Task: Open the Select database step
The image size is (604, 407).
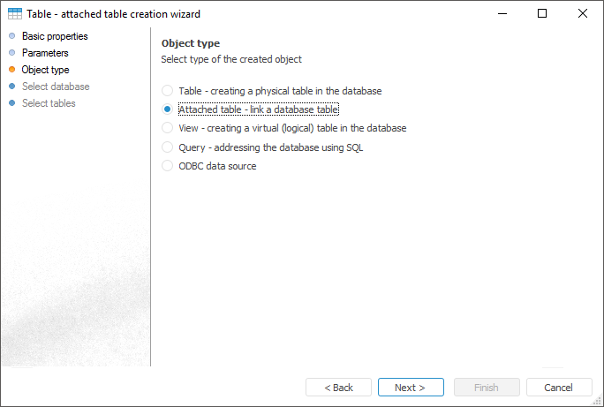Action: coord(56,87)
